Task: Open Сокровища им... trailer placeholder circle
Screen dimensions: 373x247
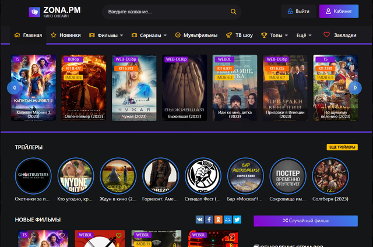Action: (288, 176)
